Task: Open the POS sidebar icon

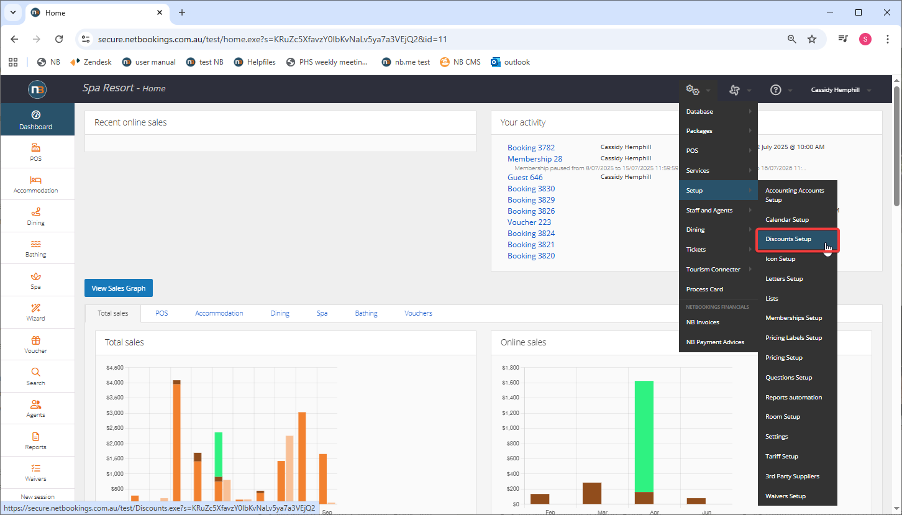Action: (36, 152)
